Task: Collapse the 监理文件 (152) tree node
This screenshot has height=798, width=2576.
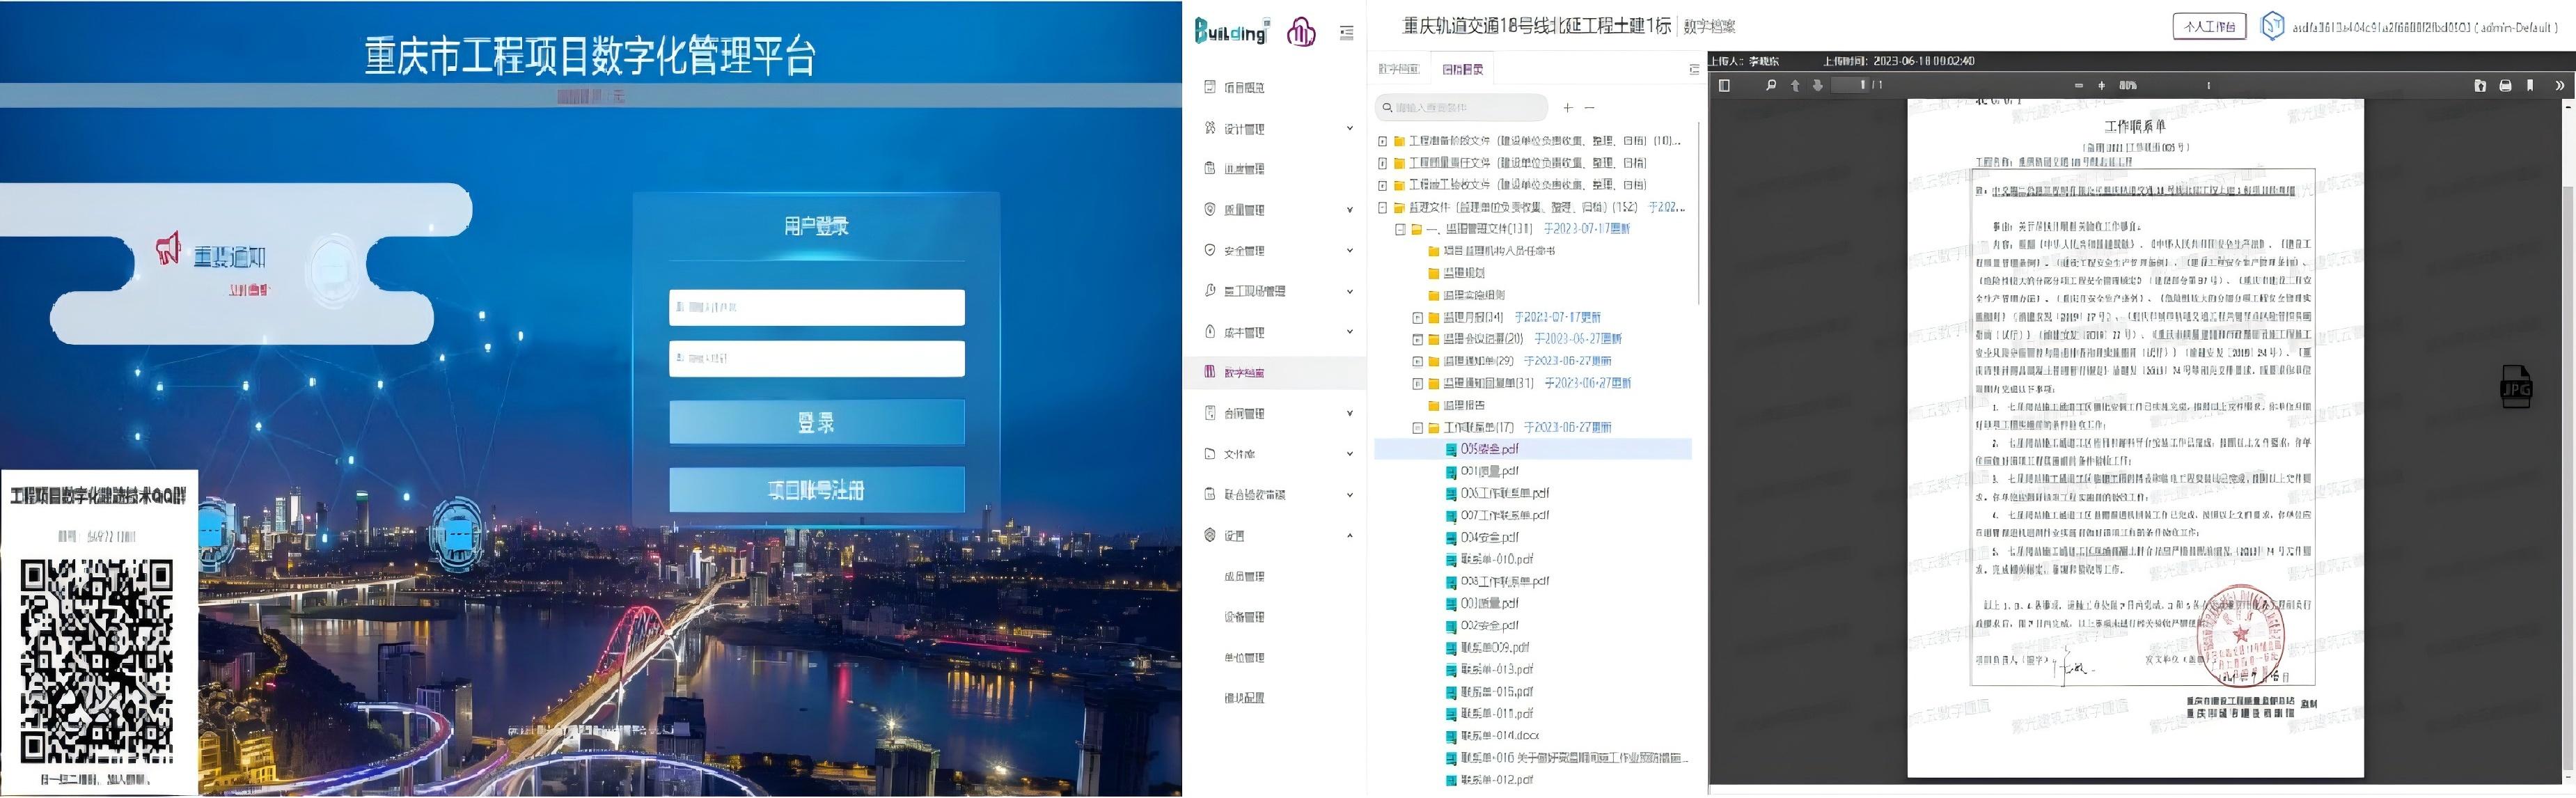Action: (1382, 208)
